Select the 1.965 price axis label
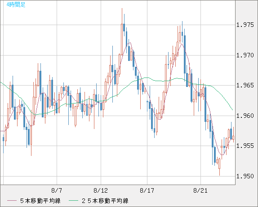Image resolution: width=258 pixels, height=207 pixels. [245, 86]
